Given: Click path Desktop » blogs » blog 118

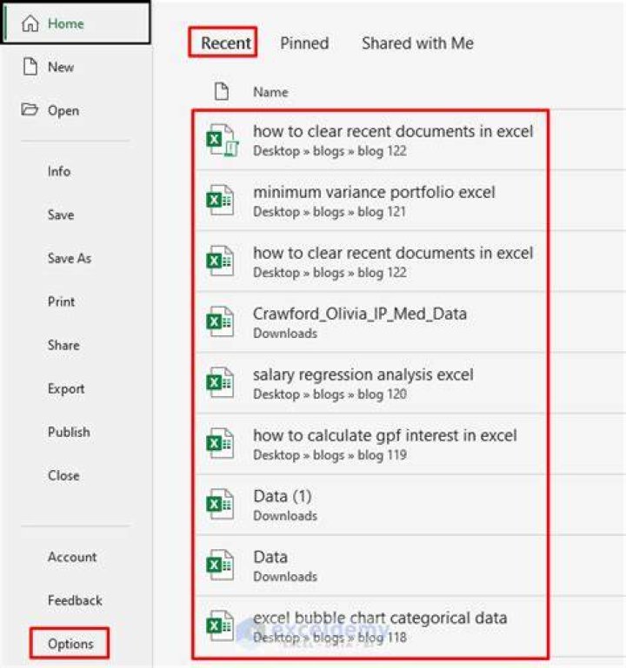Looking at the screenshot, I should [330, 638].
